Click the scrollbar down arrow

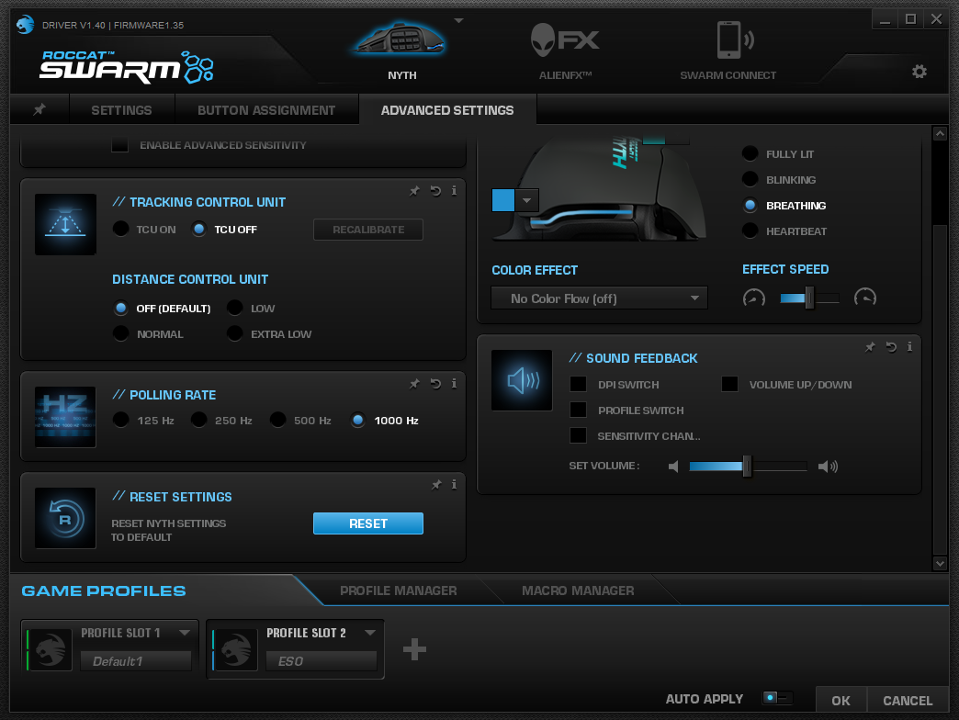pyautogui.click(x=940, y=563)
